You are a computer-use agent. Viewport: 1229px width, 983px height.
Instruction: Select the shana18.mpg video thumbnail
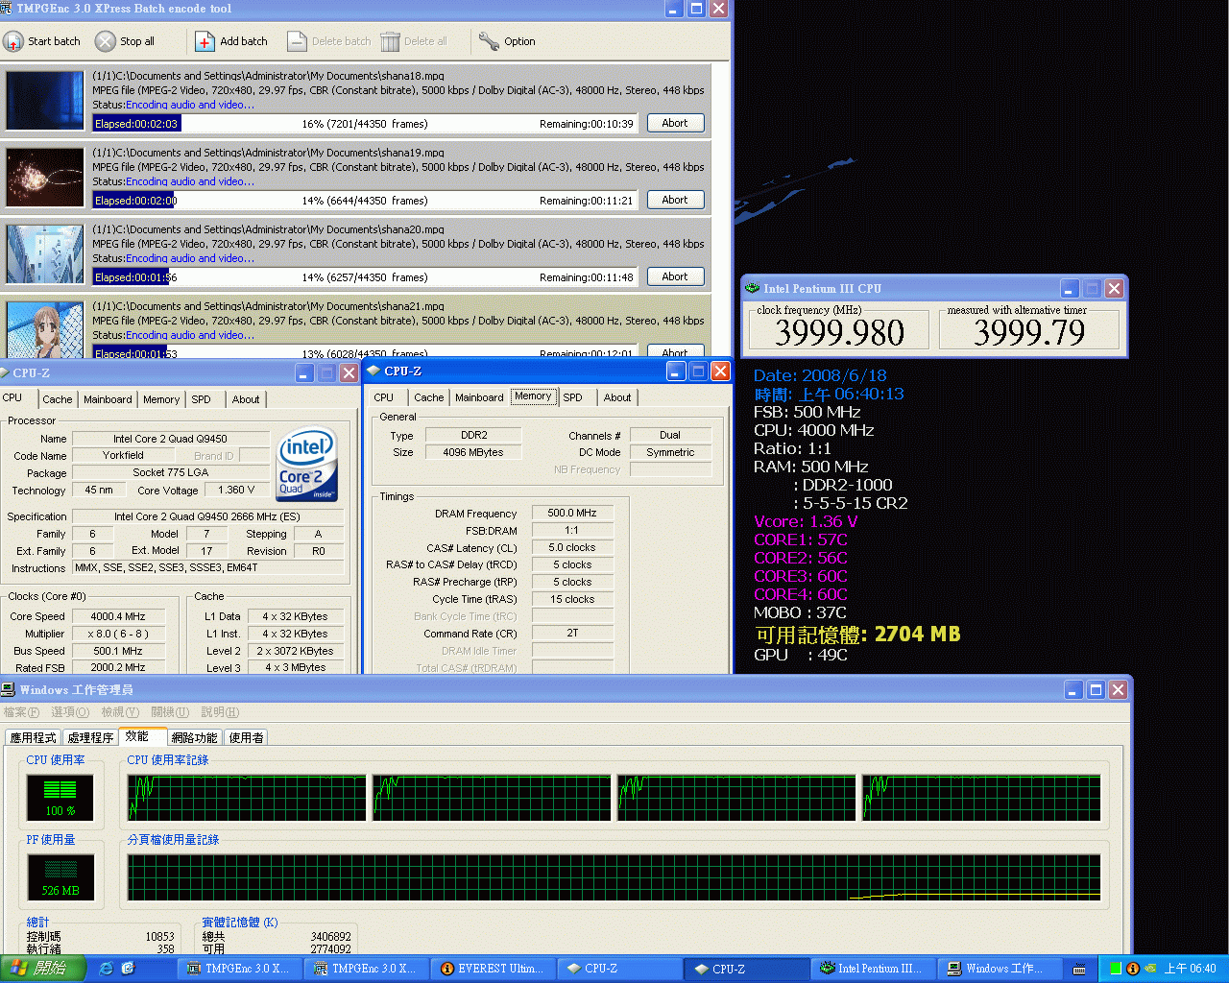coord(45,100)
